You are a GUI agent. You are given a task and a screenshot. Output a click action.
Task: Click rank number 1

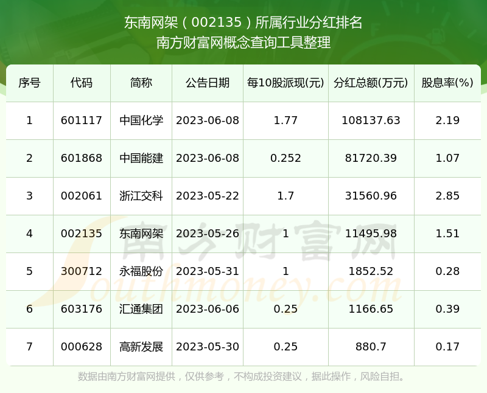pyautogui.click(x=29, y=120)
